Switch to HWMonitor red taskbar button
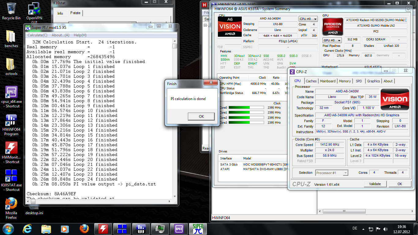418x235 pixels. [103, 229]
